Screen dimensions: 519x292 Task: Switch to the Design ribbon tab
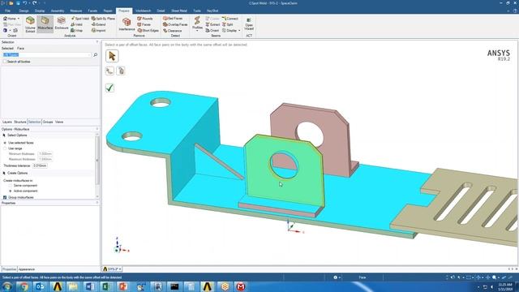[24, 11]
